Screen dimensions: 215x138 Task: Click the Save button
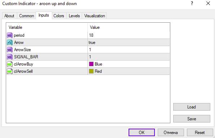tap(192, 119)
